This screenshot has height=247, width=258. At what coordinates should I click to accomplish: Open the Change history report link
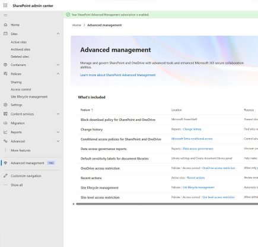click(192, 129)
